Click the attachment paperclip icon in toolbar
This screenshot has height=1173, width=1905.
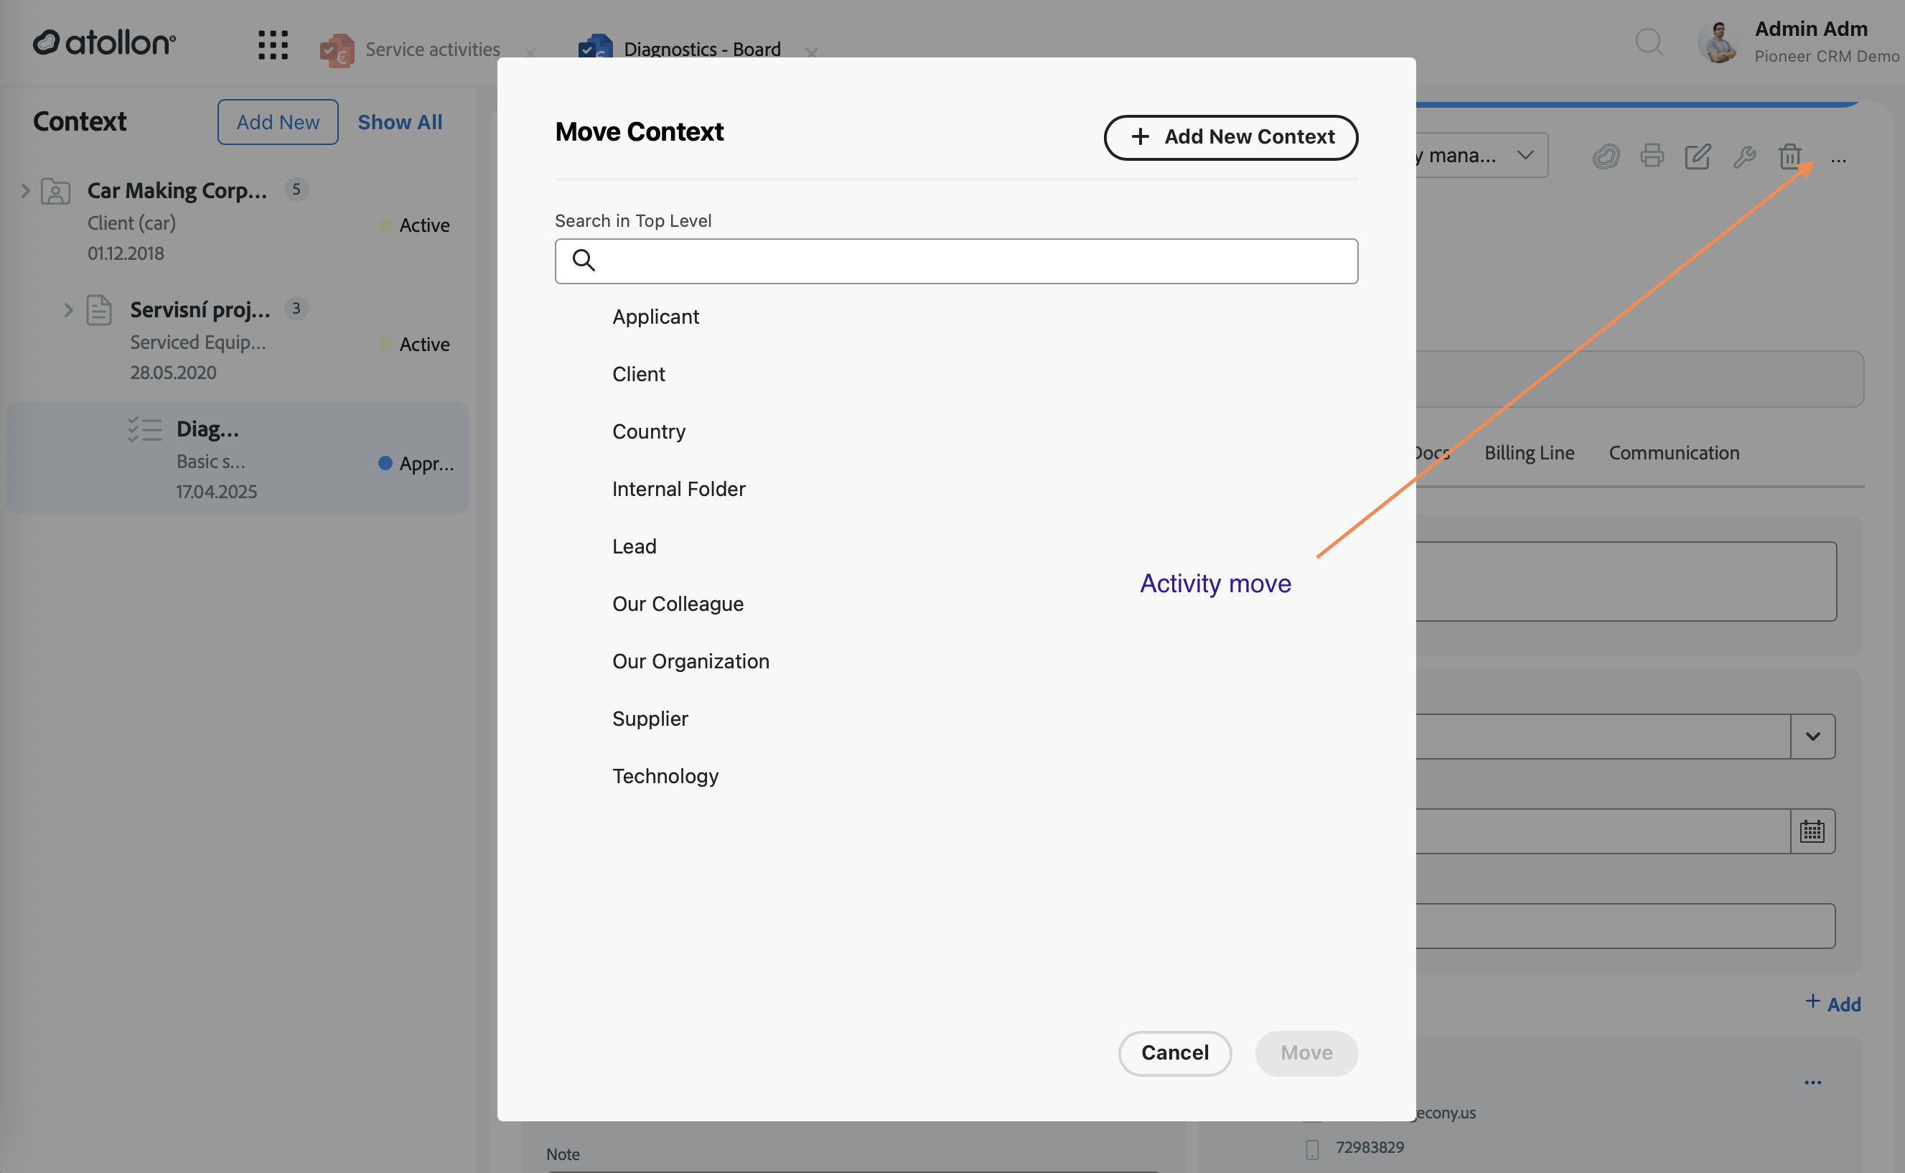pyautogui.click(x=1606, y=156)
